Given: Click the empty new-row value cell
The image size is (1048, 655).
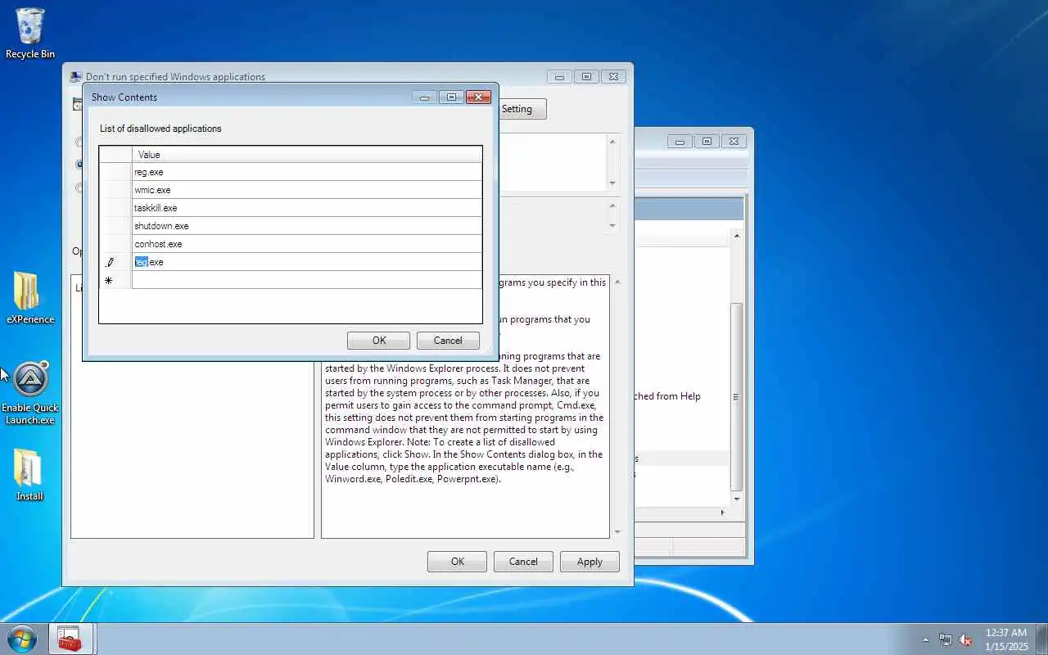Looking at the screenshot, I should click(307, 280).
